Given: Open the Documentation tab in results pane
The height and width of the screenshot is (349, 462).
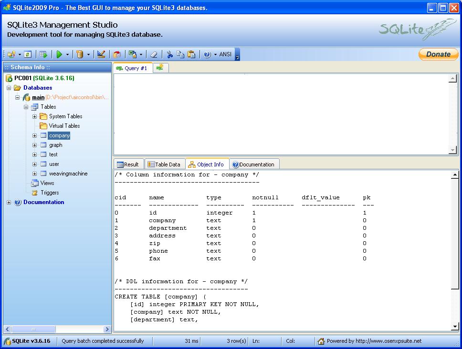Looking at the screenshot, I should [x=254, y=164].
